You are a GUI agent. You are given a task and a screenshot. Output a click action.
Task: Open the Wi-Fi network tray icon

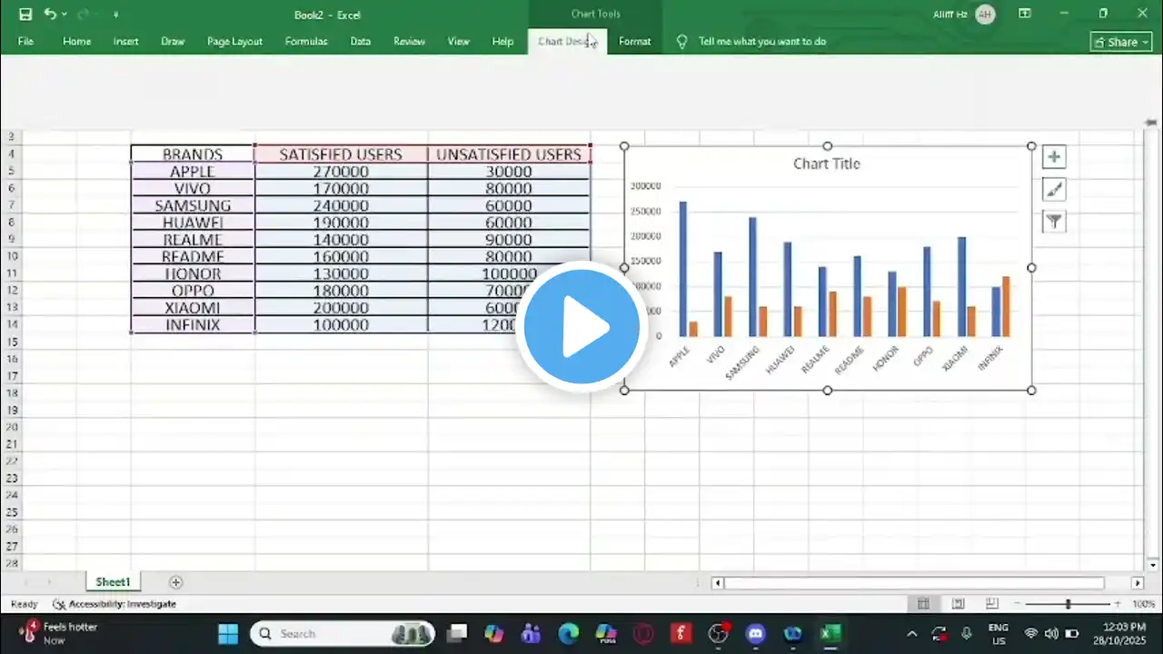1030,633
